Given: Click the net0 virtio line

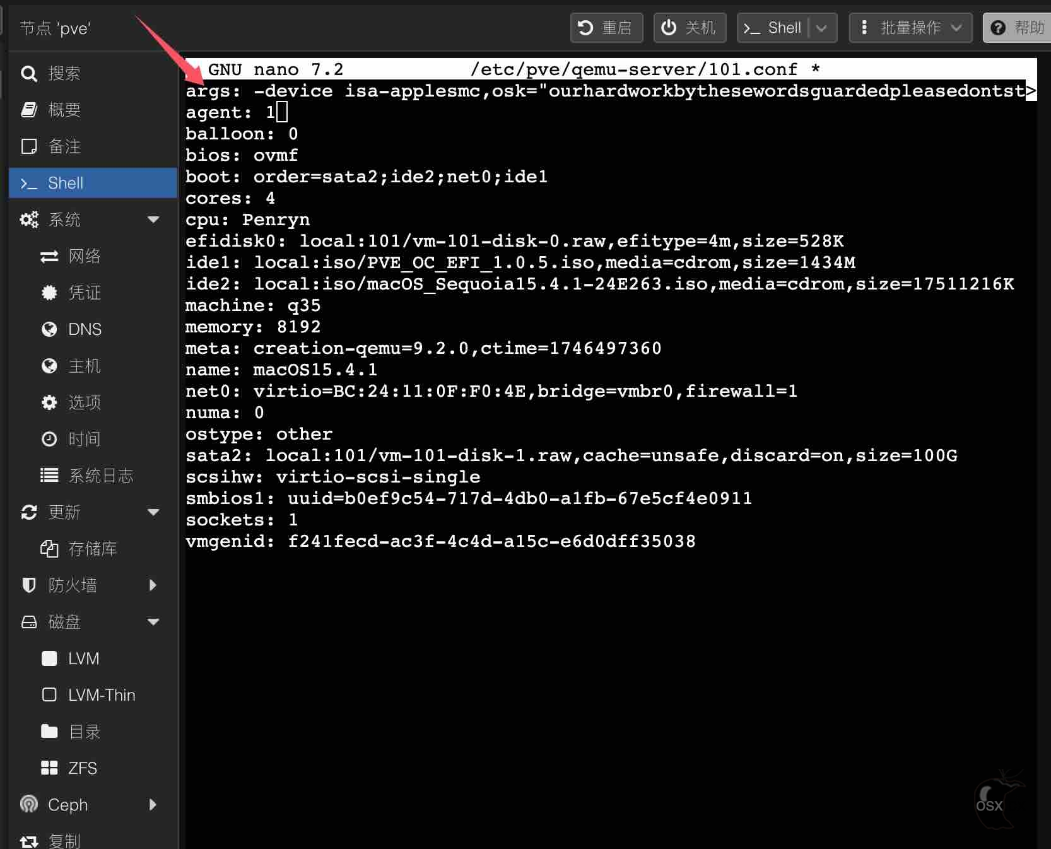Looking at the screenshot, I should click(x=491, y=391).
